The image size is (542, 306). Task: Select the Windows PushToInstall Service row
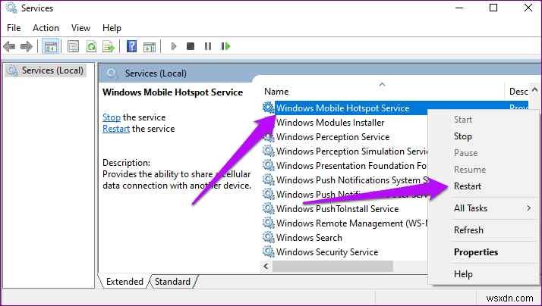[x=337, y=209]
